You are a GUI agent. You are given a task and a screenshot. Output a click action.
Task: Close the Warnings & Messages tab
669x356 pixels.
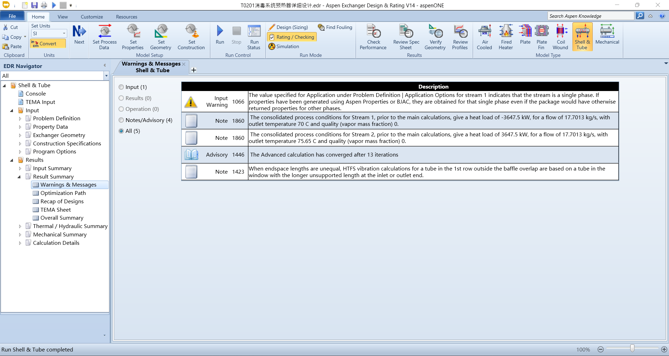(184, 64)
